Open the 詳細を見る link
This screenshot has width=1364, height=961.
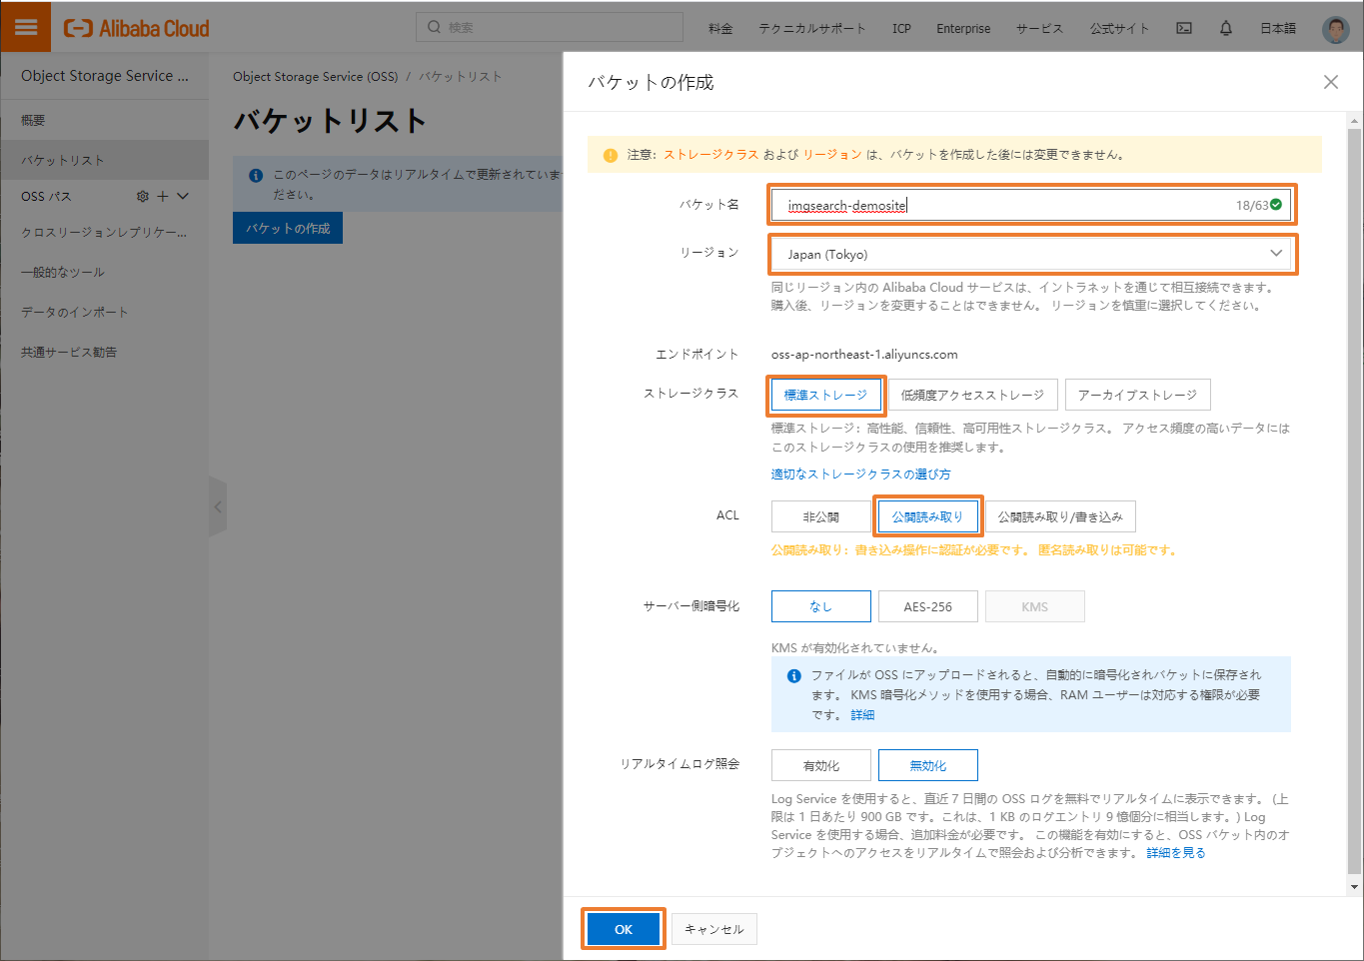(x=1176, y=853)
